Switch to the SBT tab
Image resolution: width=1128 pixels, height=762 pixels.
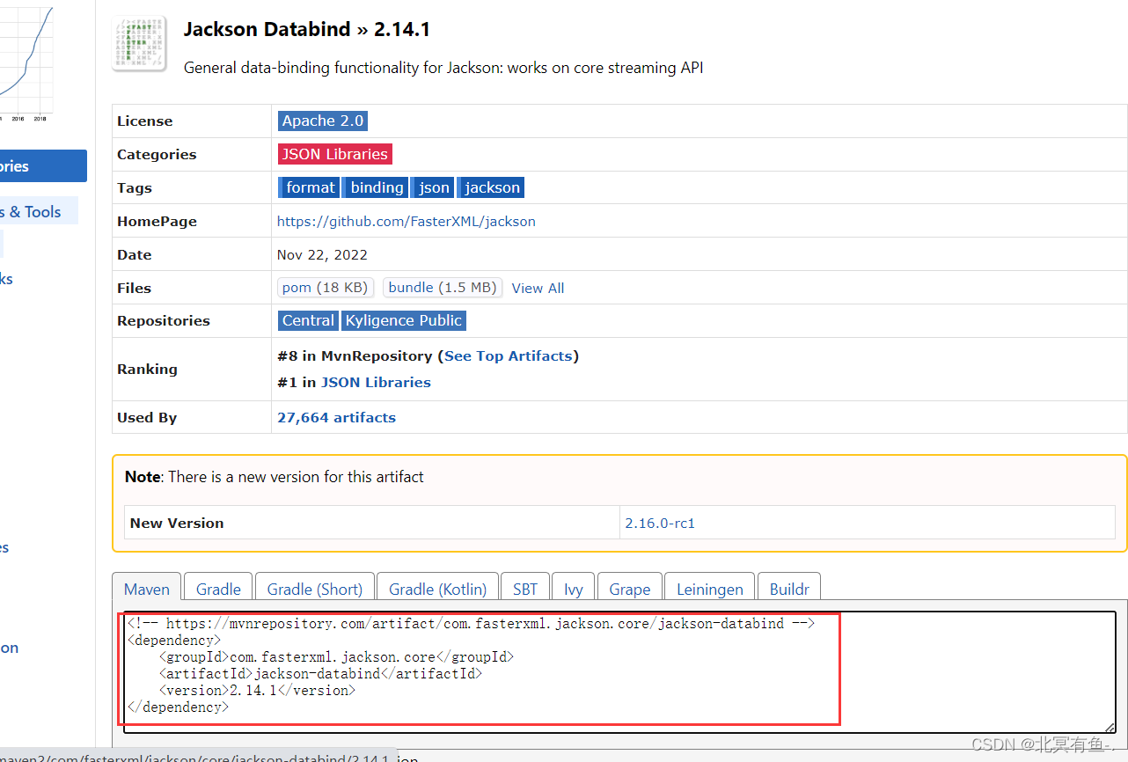point(525,589)
